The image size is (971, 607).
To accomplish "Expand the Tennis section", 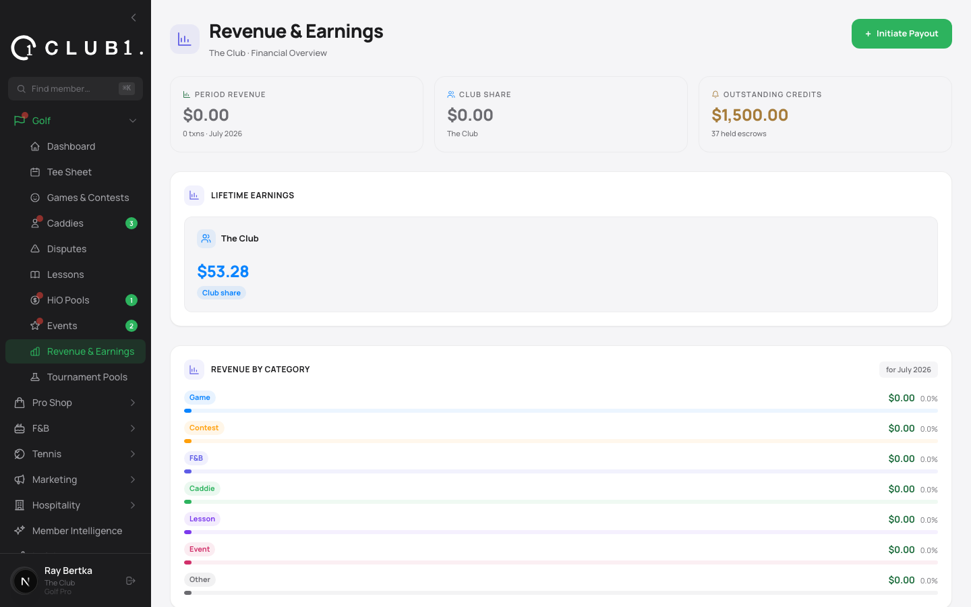I will click(133, 454).
